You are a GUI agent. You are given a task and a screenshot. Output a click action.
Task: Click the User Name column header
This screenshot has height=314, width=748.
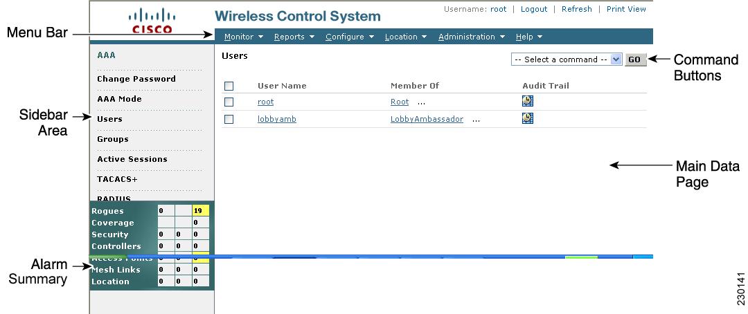282,86
